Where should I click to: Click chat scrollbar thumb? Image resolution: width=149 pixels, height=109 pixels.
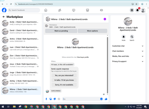click(x=107, y=65)
